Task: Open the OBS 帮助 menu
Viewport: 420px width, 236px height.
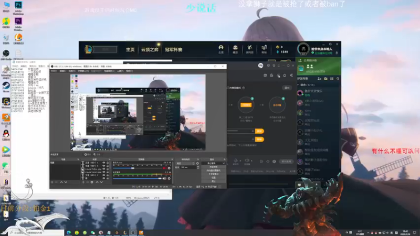Action: 129,71
